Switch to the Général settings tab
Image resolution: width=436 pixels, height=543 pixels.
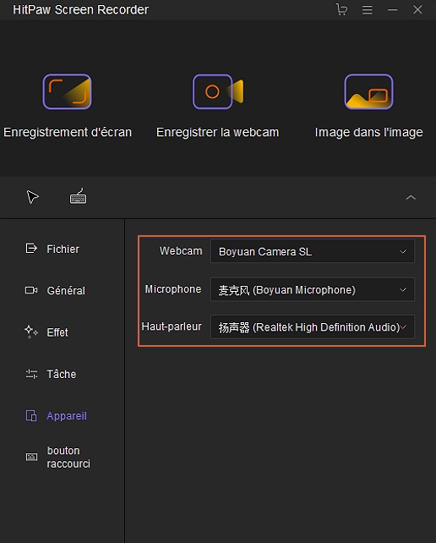[56, 290]
